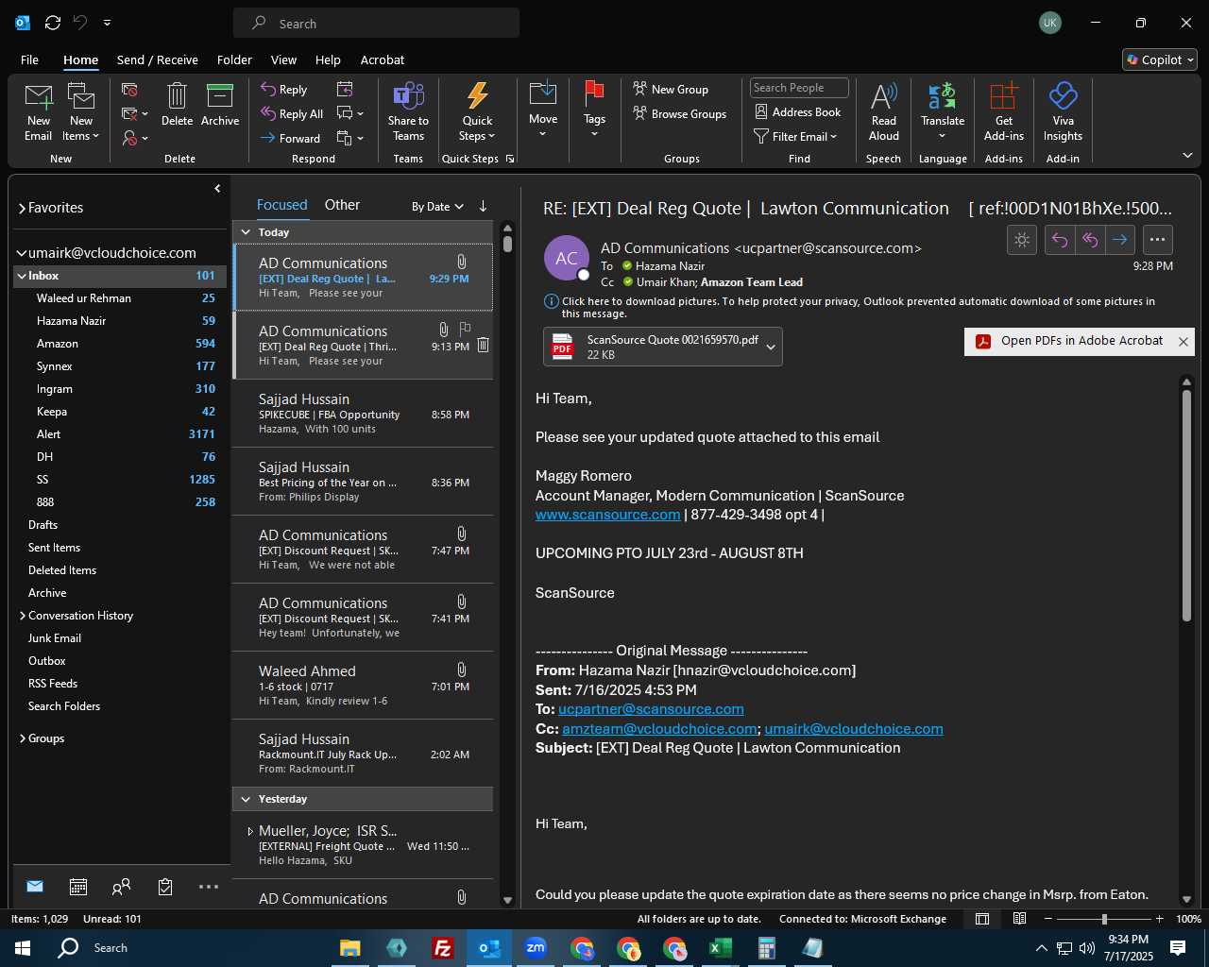Start Read Aloud
This screenshot has height=967, width=1209.
(884, 112)
